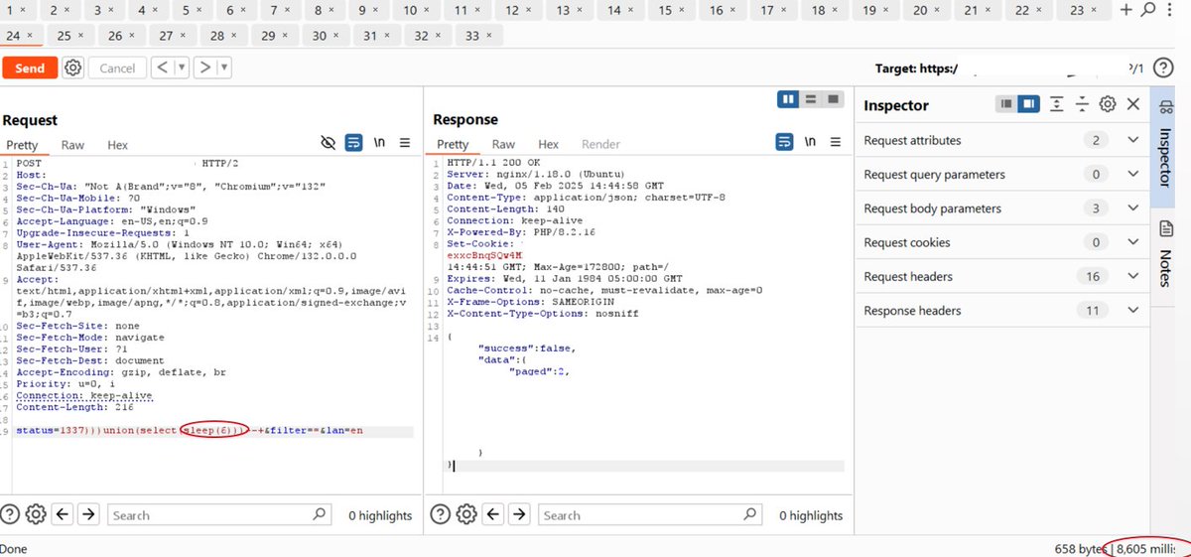1191x557 pixels.
Task: Jump to next match in Response search
Action: click(x=521, y=514)
